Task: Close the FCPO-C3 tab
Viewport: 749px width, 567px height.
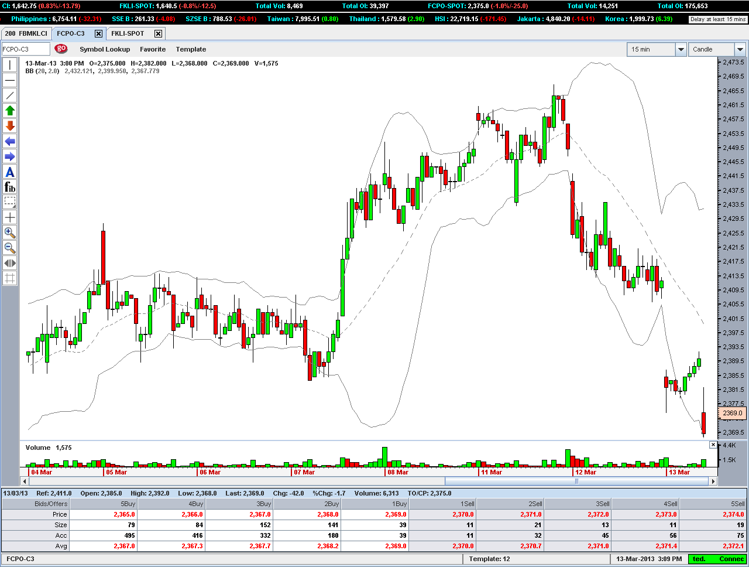Action: pyautogui.click(x=98, y=33)
